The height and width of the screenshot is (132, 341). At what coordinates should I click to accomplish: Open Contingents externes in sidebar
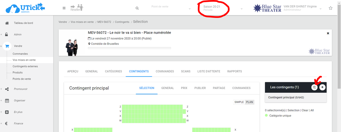pyautogui.click(x=25, y=66)
